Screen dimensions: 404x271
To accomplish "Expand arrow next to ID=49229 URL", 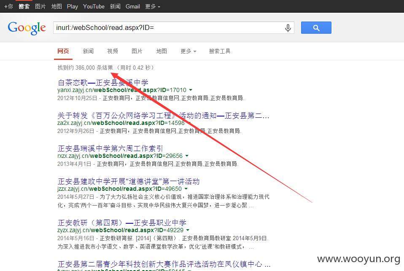I will [x=188, y=230].
